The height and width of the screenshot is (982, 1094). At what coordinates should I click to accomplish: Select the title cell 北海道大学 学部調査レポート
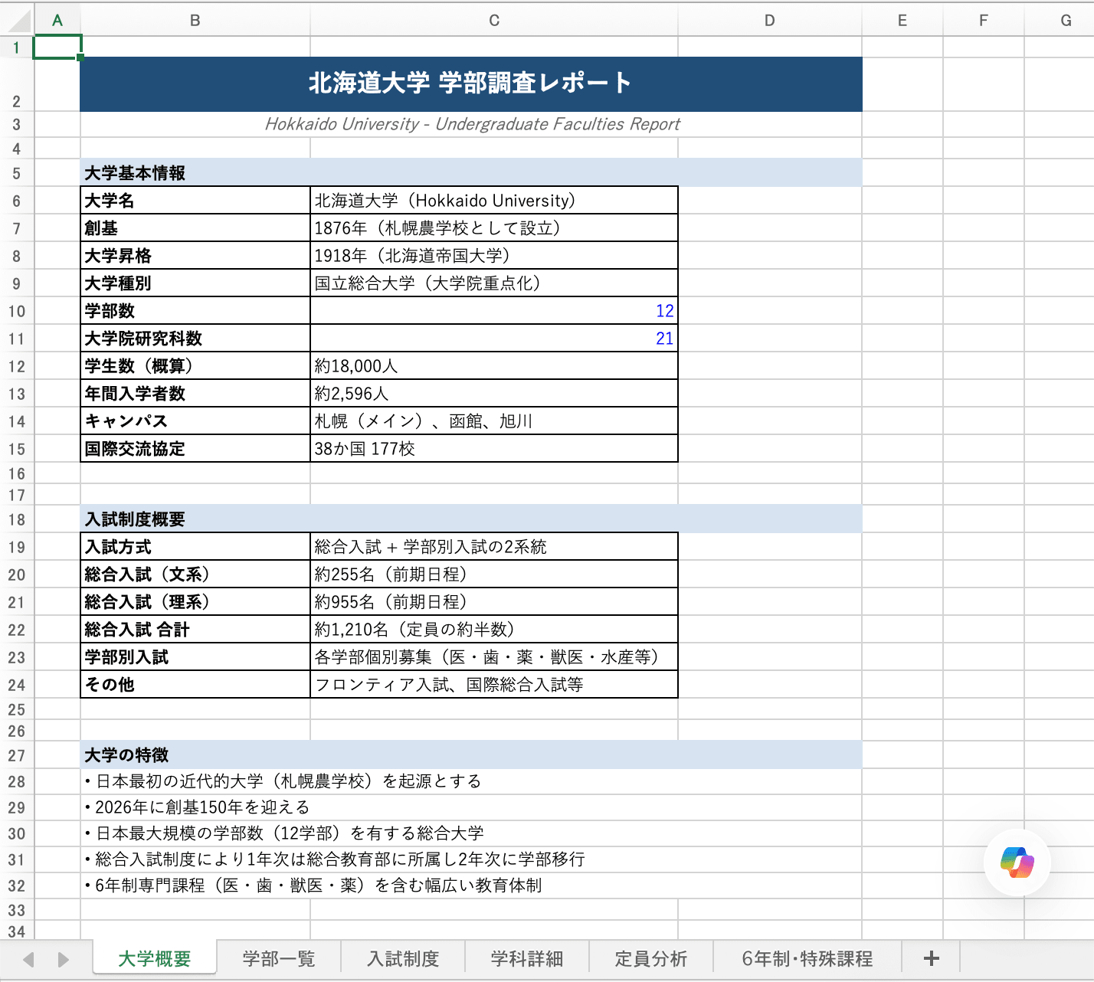click(x=471, y=83)
